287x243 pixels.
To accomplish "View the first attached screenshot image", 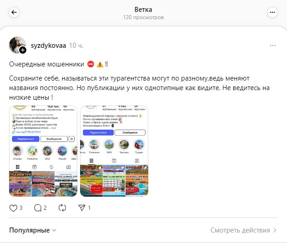I will (x=43, y=151).
